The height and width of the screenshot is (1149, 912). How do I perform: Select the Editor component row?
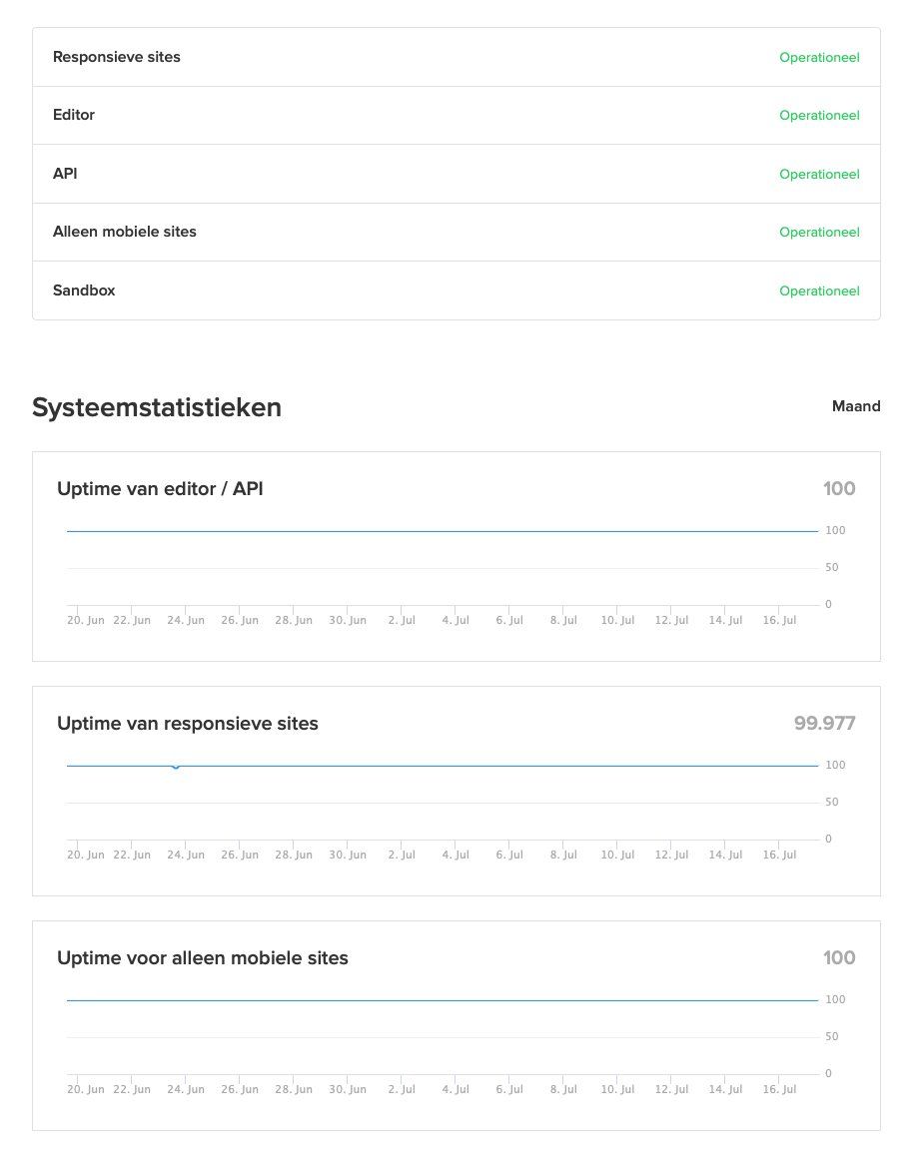point(456,115)
